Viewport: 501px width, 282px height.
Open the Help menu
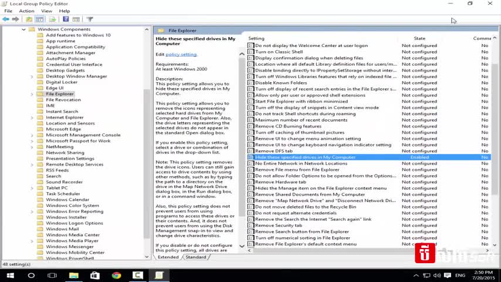coord(64,11)
